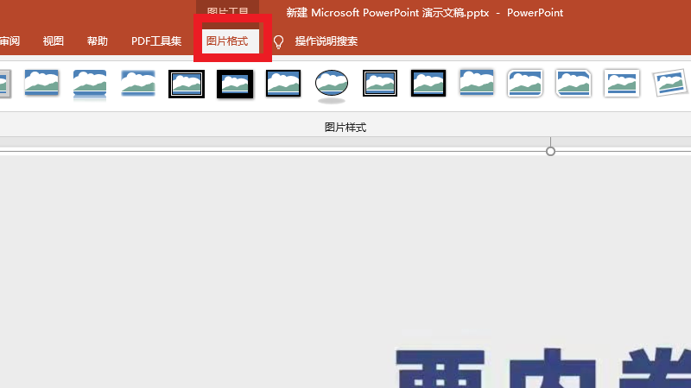Image resolution: width=691 pixels, height=388 pixels.
Task: Apply the Reflected Rounded Rectangle picture style
Action: [x=90, y=83]
